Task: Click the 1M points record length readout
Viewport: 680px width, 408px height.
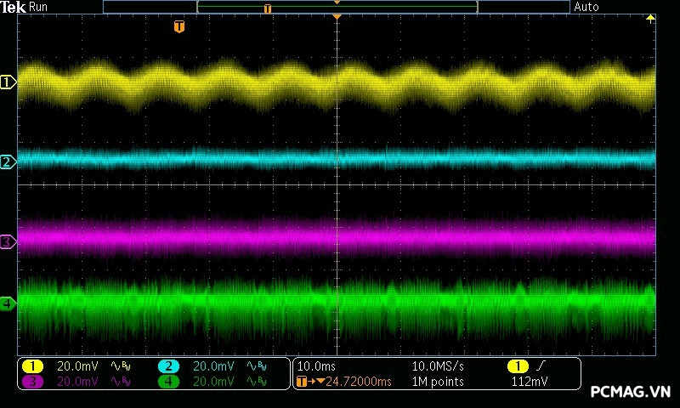Action: [x=438, y=382]
